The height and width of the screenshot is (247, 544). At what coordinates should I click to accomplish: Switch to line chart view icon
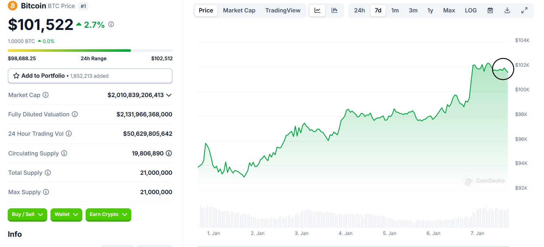point(318,11)
